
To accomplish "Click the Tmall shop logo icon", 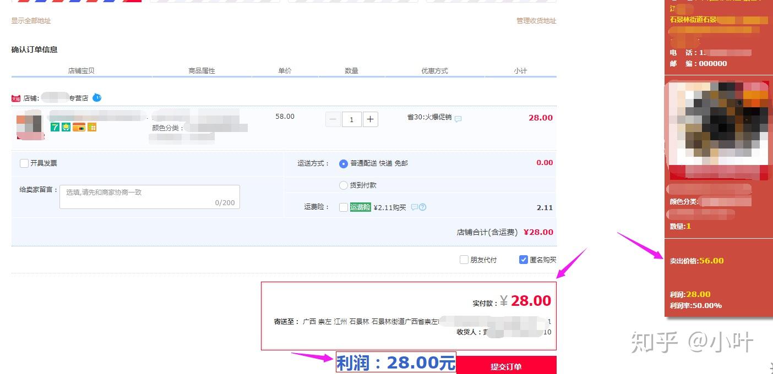I will coord(15,98).
